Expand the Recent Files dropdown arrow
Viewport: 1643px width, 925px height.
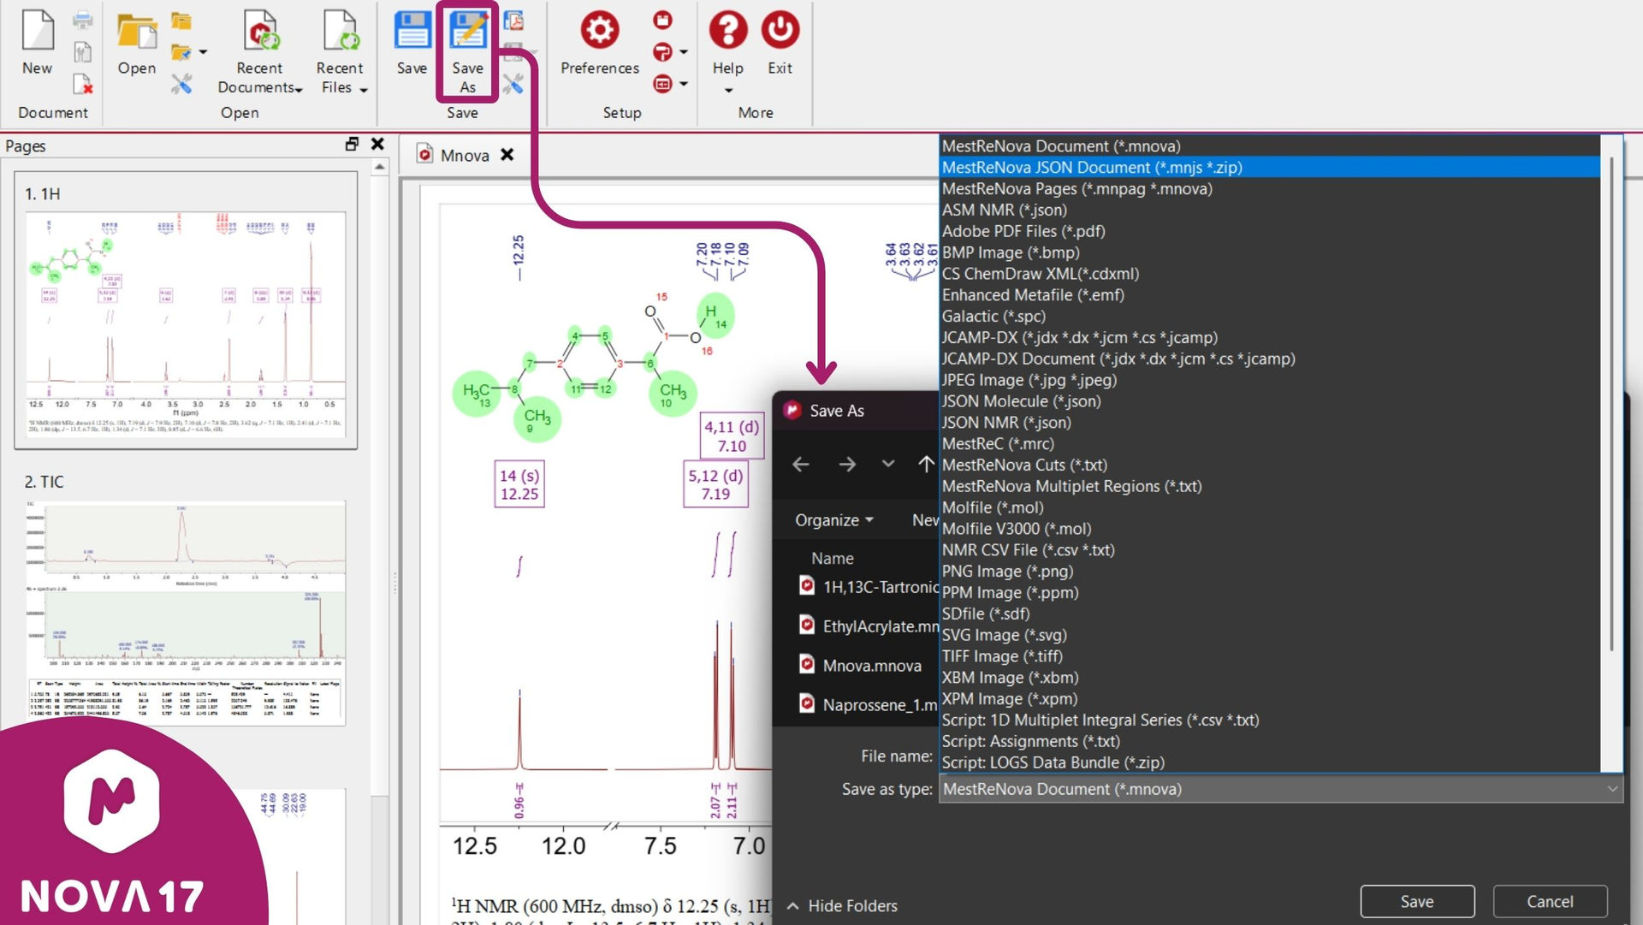point(364,89)
